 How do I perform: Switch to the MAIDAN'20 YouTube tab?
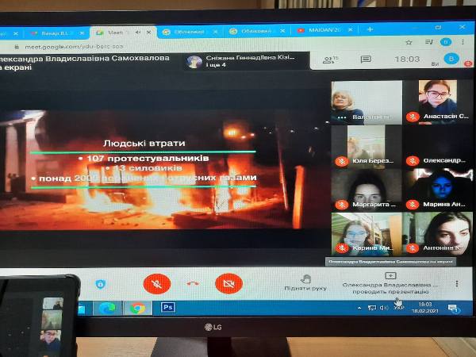[x=324, y=30]
